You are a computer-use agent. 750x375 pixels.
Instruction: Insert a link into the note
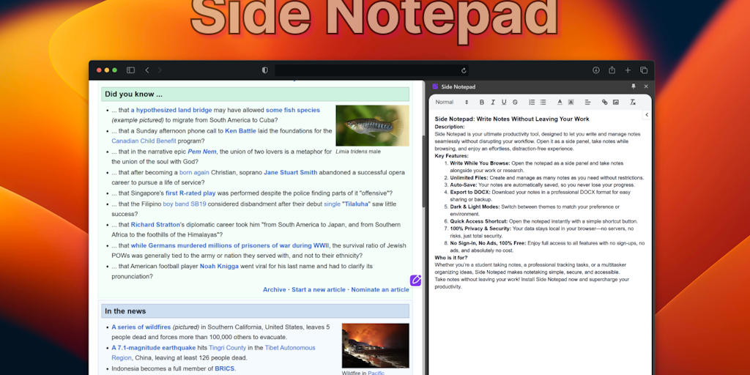604,102
